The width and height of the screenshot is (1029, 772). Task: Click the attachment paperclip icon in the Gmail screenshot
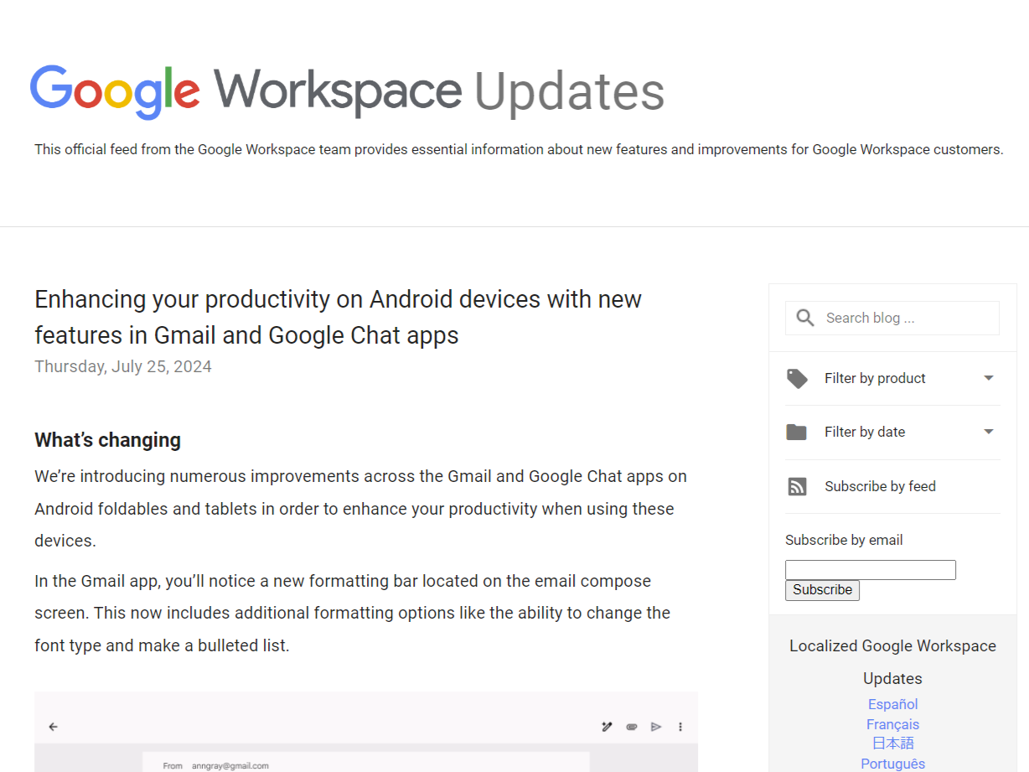(x=631, y=727)
